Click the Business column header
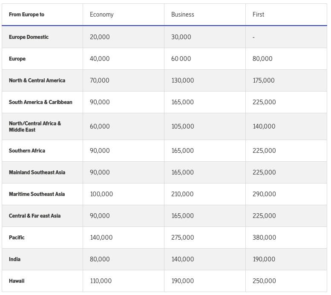 pyautogui.click(x=182, y=14)
